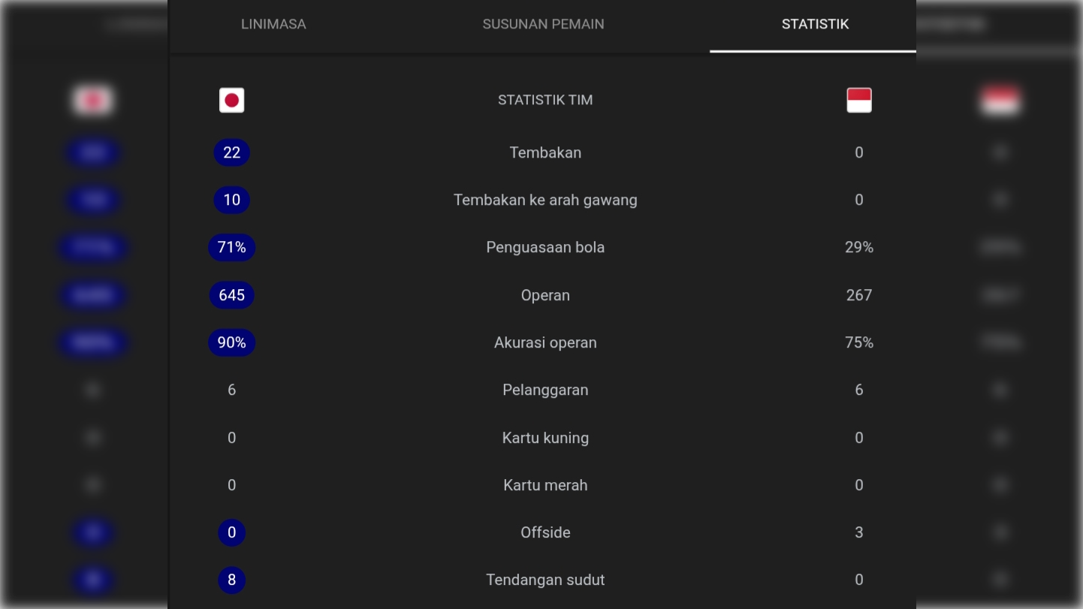Click Japan's 71% possession badge
The image size is (1083, 609).
click(231, 247)
